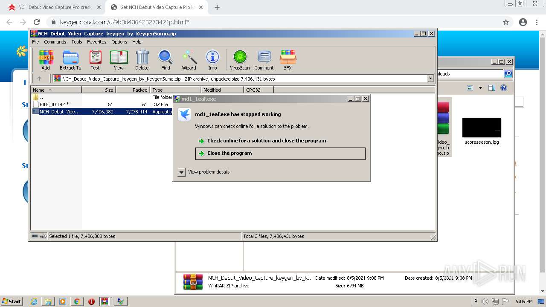Viewport: 546px width, 307px height.
Task: Click the md1_1eaf taskbar icon
Action: (x=121, y=301)
